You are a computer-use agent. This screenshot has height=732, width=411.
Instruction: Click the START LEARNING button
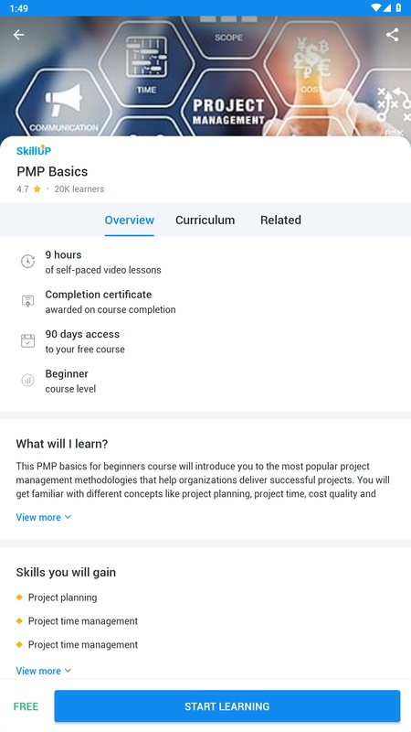pyautogui.click(x=227, y=706)
